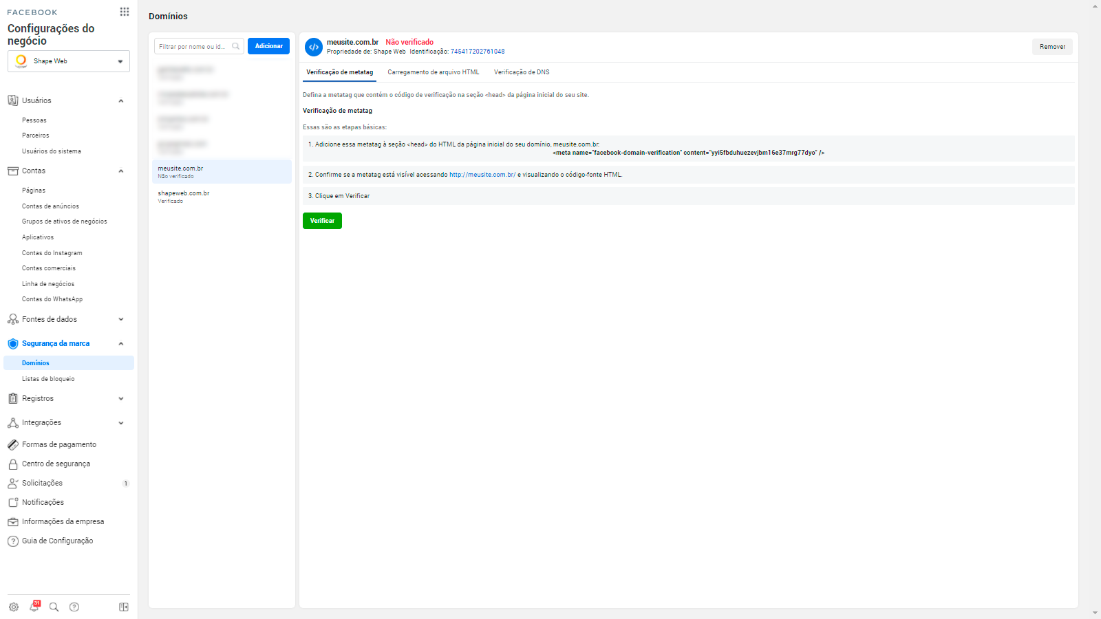The height and width of the screenshot is (619, 1101).
Task: Open the bottom help question icon
Action: (x=74, y=607)
